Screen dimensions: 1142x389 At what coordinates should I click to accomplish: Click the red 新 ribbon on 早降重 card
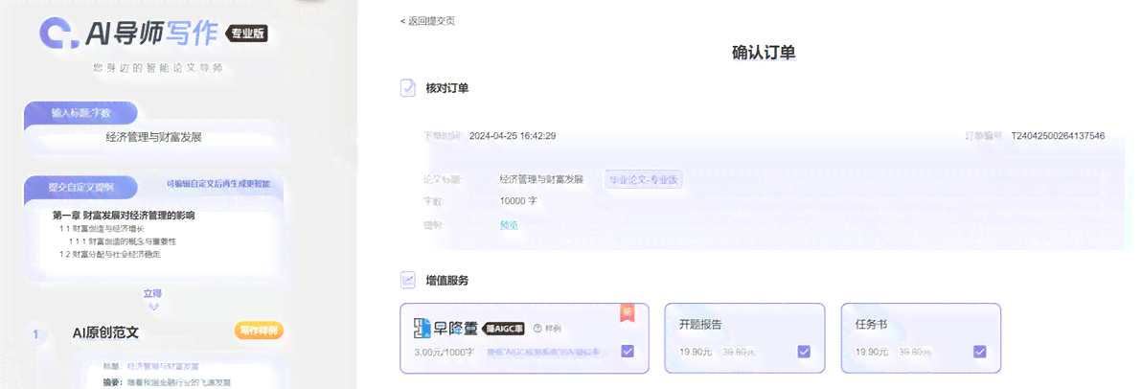coord(628,311)
